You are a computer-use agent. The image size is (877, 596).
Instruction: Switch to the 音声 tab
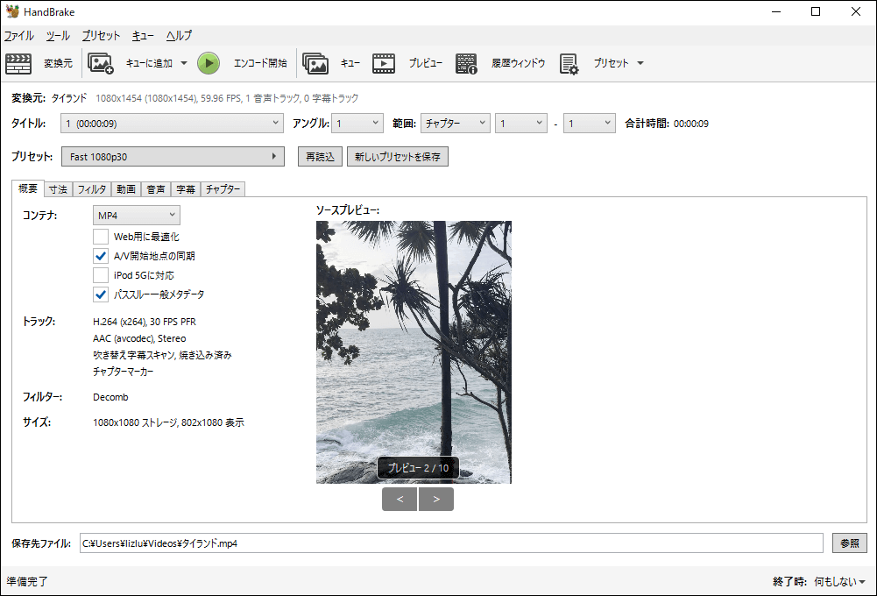[156, 188]
